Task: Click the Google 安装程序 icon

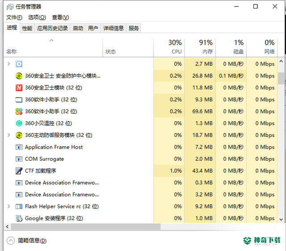Action: [x=19, y=218]
